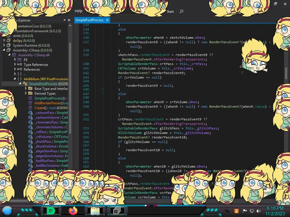Click the System.Runtime assembly icon

[x=9, y=45]
